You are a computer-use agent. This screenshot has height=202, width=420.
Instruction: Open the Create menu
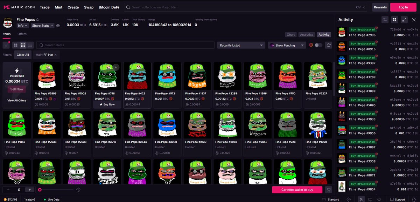73,7
